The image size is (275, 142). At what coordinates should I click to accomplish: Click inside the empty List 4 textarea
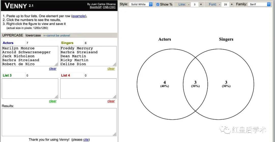pyautogui.click(x=88, y=88)
